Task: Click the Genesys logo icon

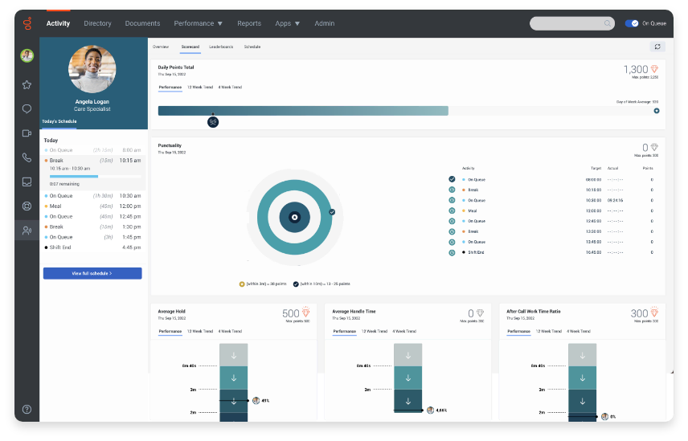Action: point(27,23)
